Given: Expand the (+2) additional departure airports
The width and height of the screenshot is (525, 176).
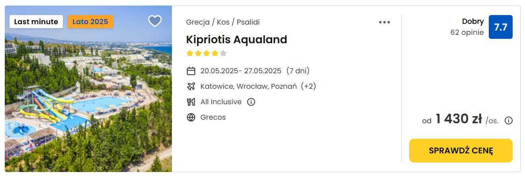Looking at the screenshot, I should [x=308, y=86].
